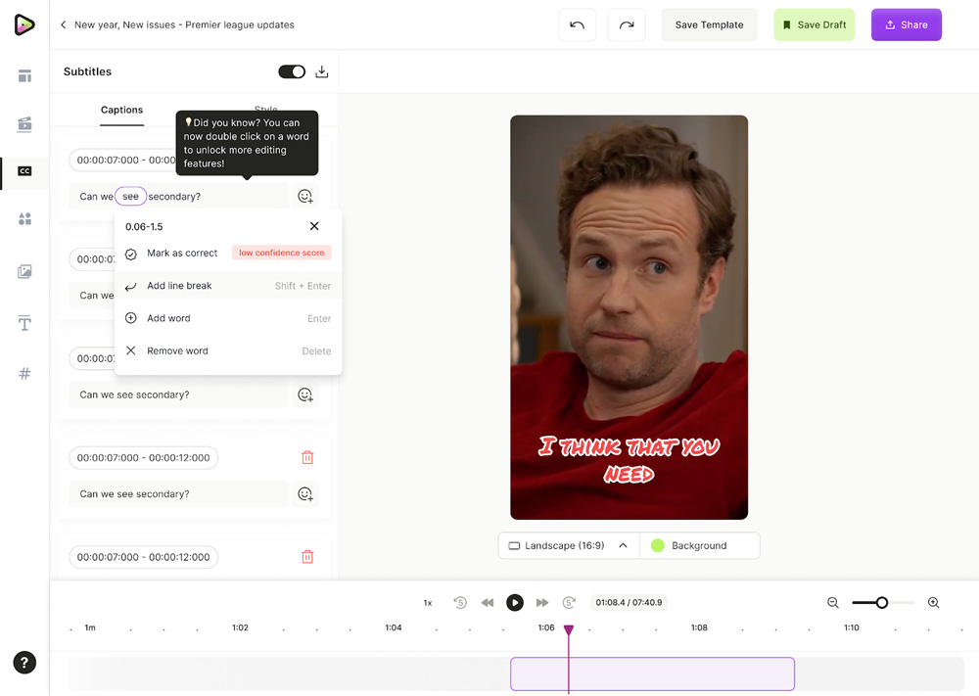Zoom in on the timeline
The width and height of the screenshot is (979, 696).
[x=933, y=603]
